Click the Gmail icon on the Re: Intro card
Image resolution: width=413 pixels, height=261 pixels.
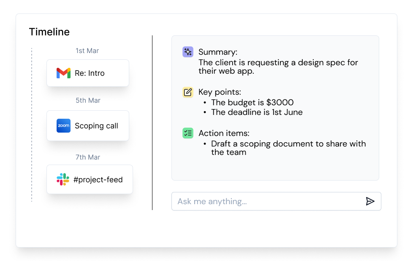click(x=62, y=72)
